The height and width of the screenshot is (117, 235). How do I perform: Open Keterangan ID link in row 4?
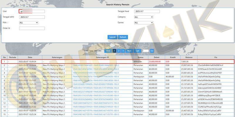[x=96, y=73]
